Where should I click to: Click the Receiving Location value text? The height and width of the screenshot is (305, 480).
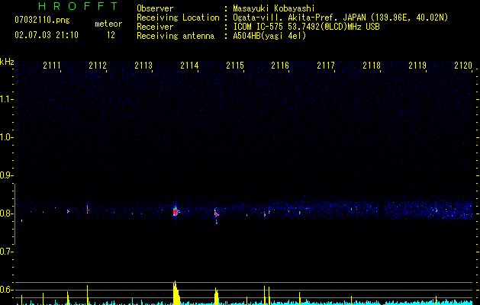point(340,18)
